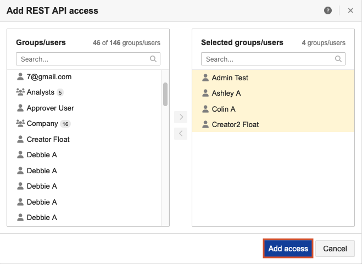Click the Analysts group icon
362x264 pixels.
[x=20, y=92]
